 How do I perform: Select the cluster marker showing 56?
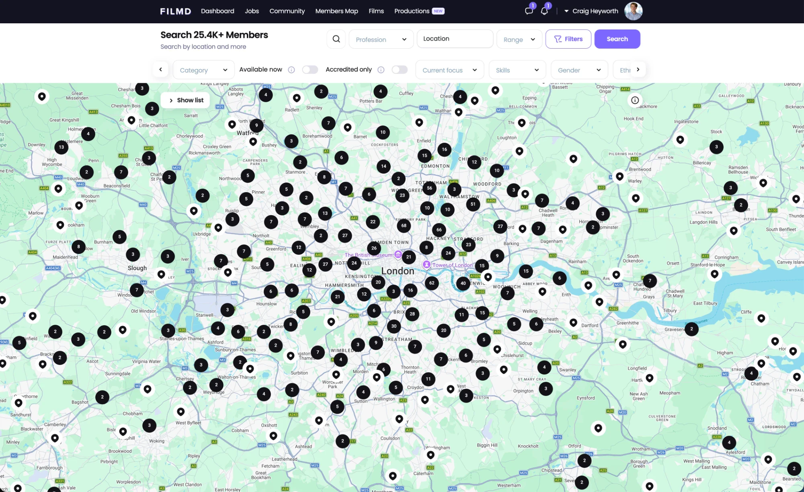(429, 188)
